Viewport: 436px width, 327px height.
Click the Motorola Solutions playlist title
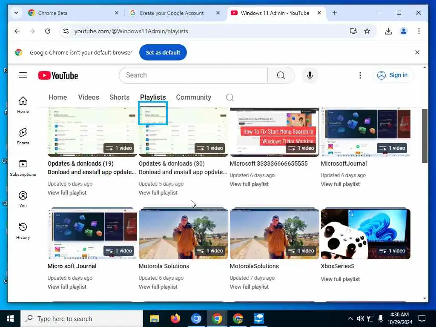pos(164,266)
